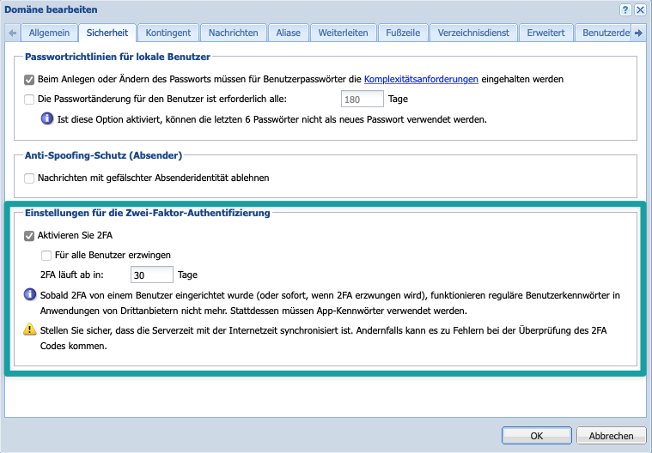Check Für alle Benutzer erzwingen
The width and height of the screenshot is (652, 453).
[46, 256]
